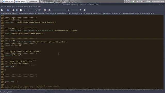
Task: Open a file via folder toolbar icon
Action: 8,10
